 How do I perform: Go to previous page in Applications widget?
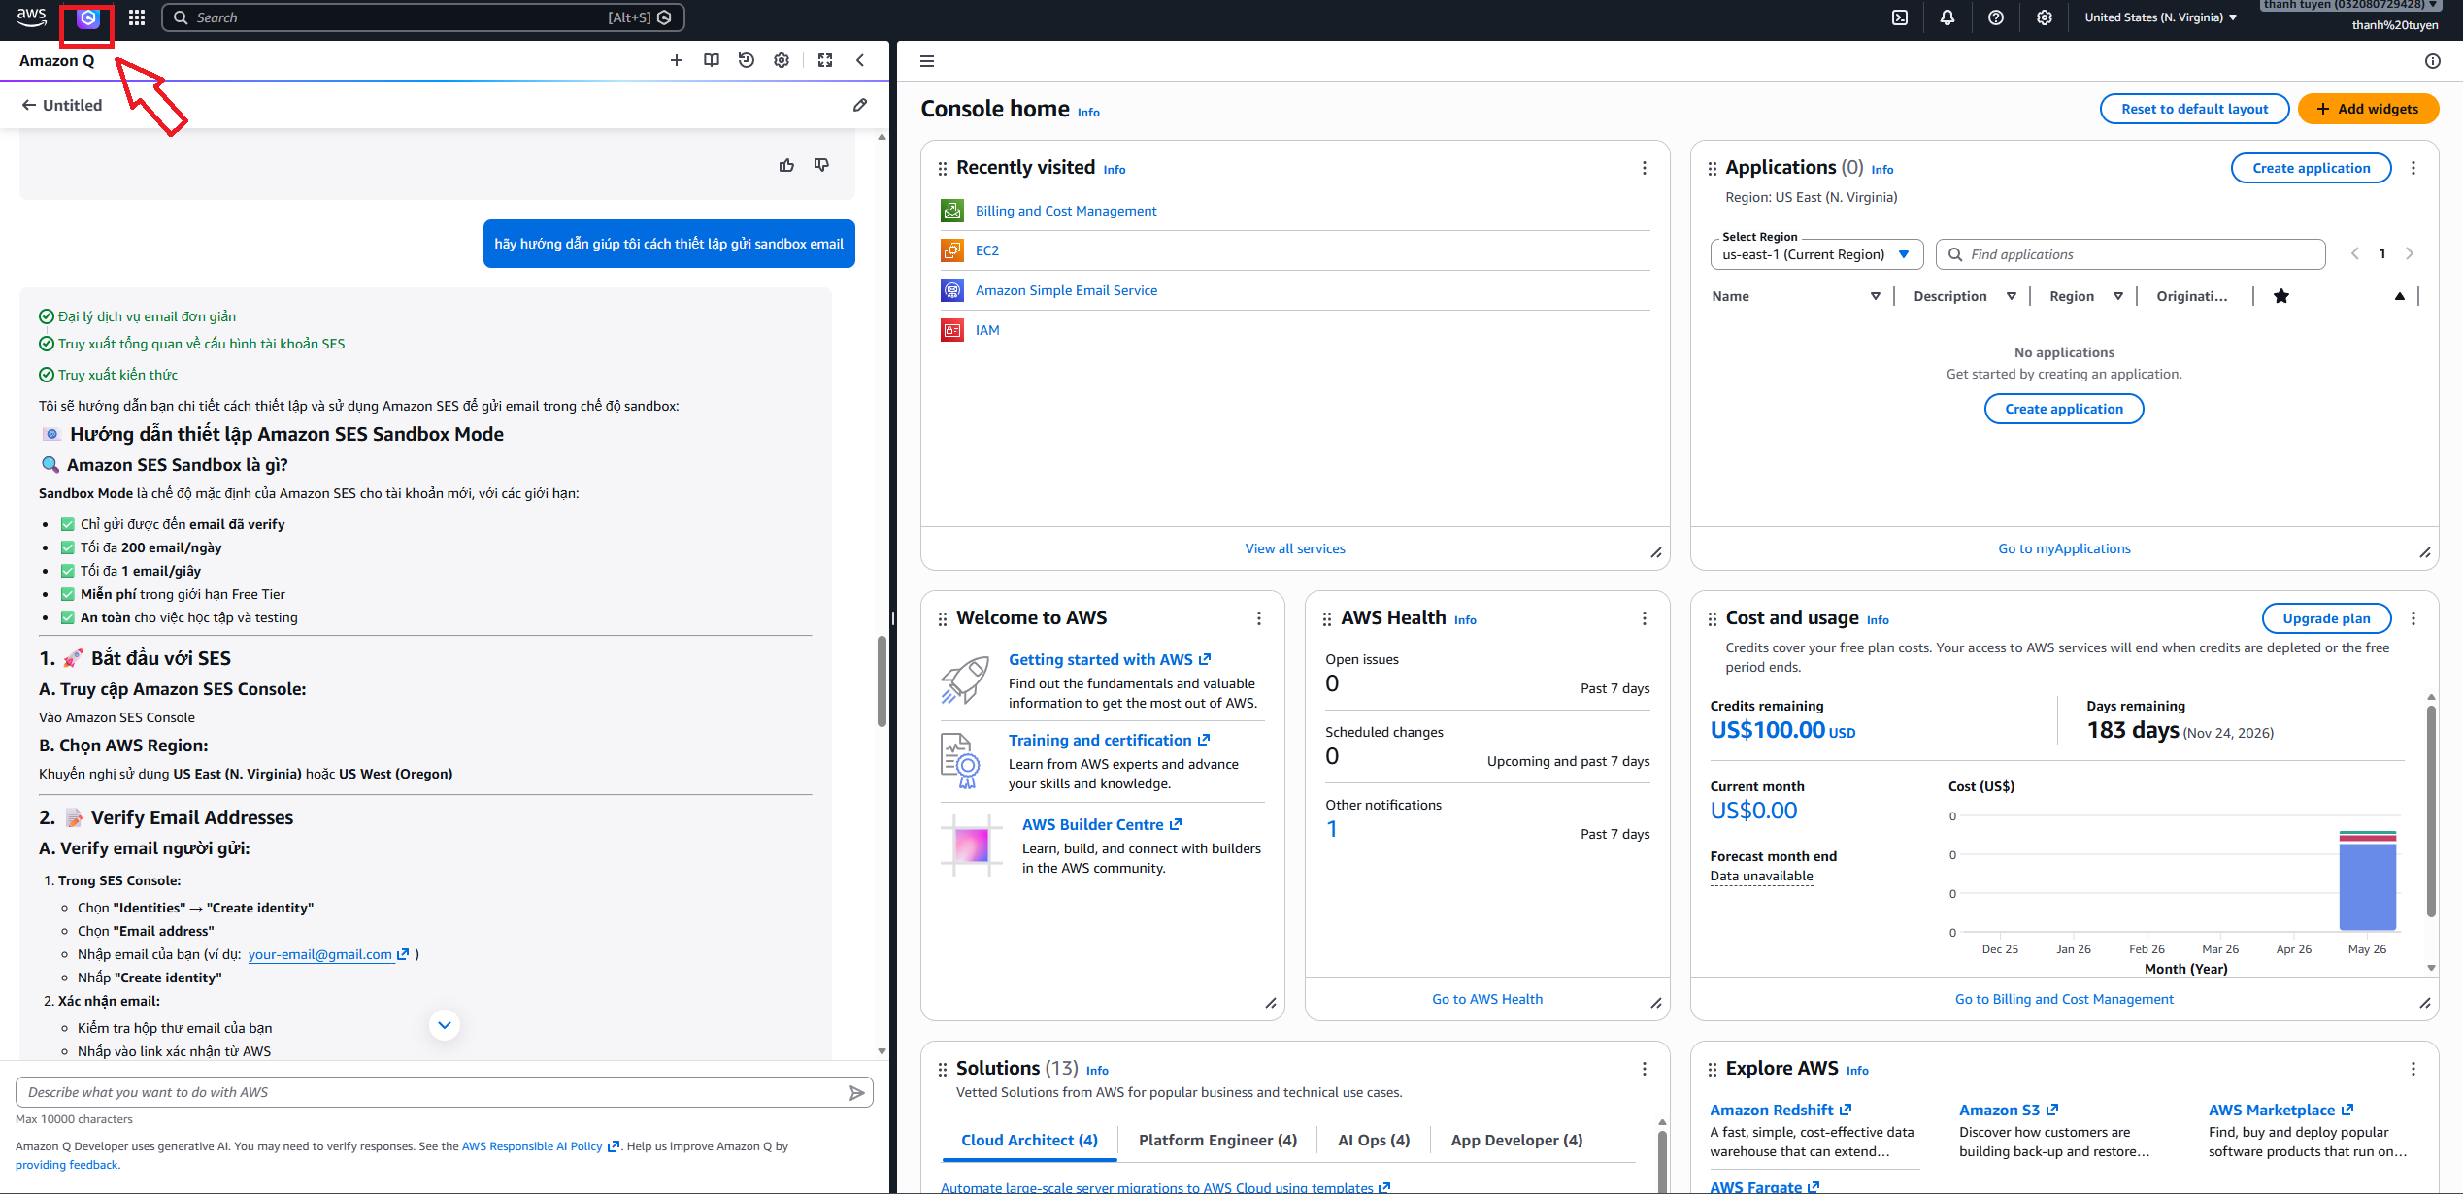point(2355,253)
